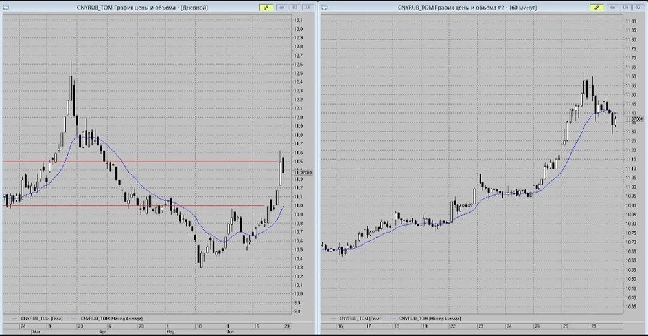This screenshot has width=648, height=336.
Task: Minimize the daily (Дневной) chart window
Action: pyautogui.click(x=283, y=7)
